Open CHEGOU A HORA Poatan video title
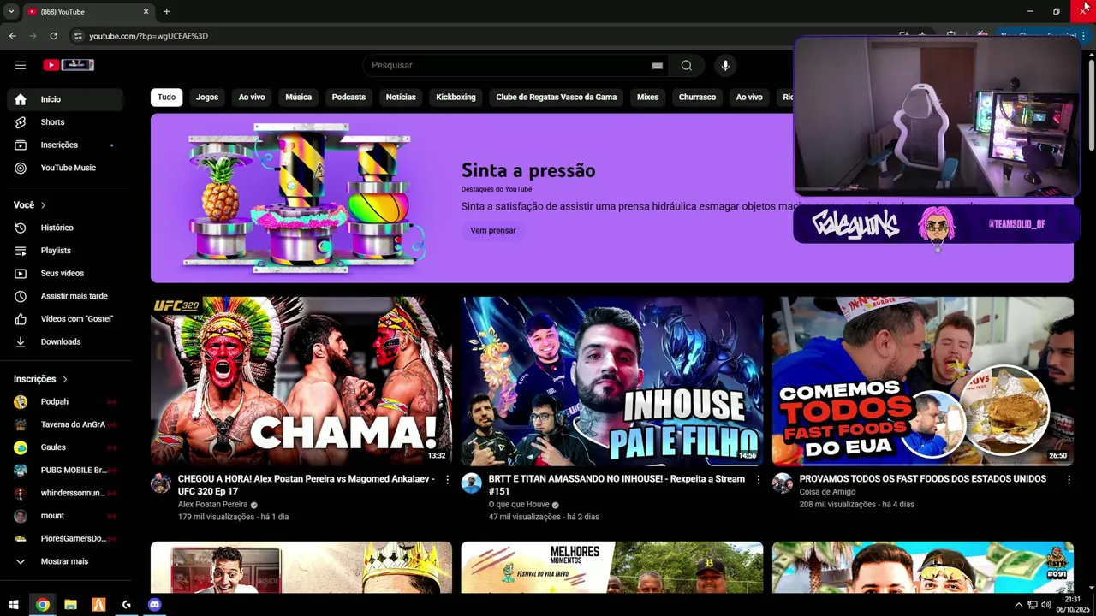This screenshot has width=1096, height=616. point(306,485)
